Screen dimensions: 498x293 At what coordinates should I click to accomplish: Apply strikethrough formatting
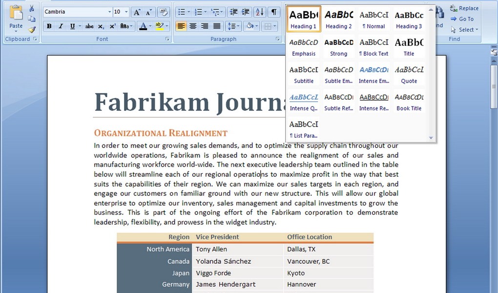[x=89, y=26]
